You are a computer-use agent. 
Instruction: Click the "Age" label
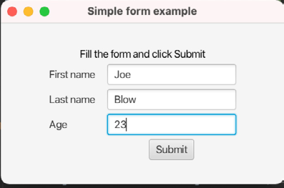pos(58,125)
